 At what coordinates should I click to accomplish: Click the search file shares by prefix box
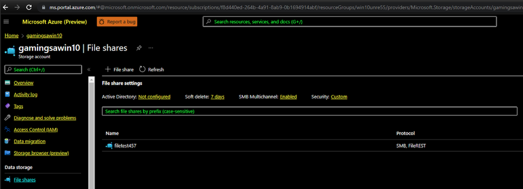(x=310, y=111)
